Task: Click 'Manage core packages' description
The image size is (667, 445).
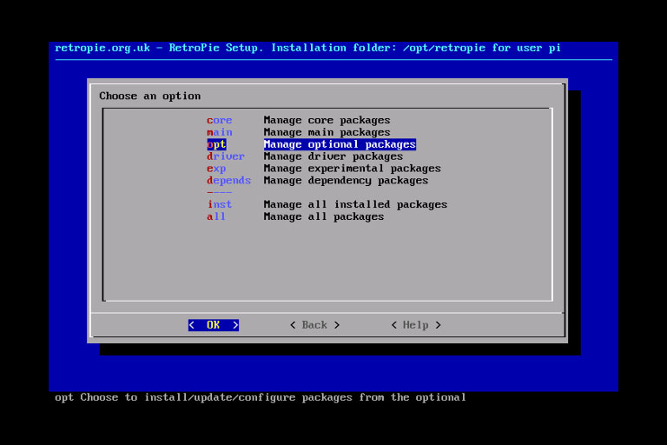Action: click(x=327, y=121)
